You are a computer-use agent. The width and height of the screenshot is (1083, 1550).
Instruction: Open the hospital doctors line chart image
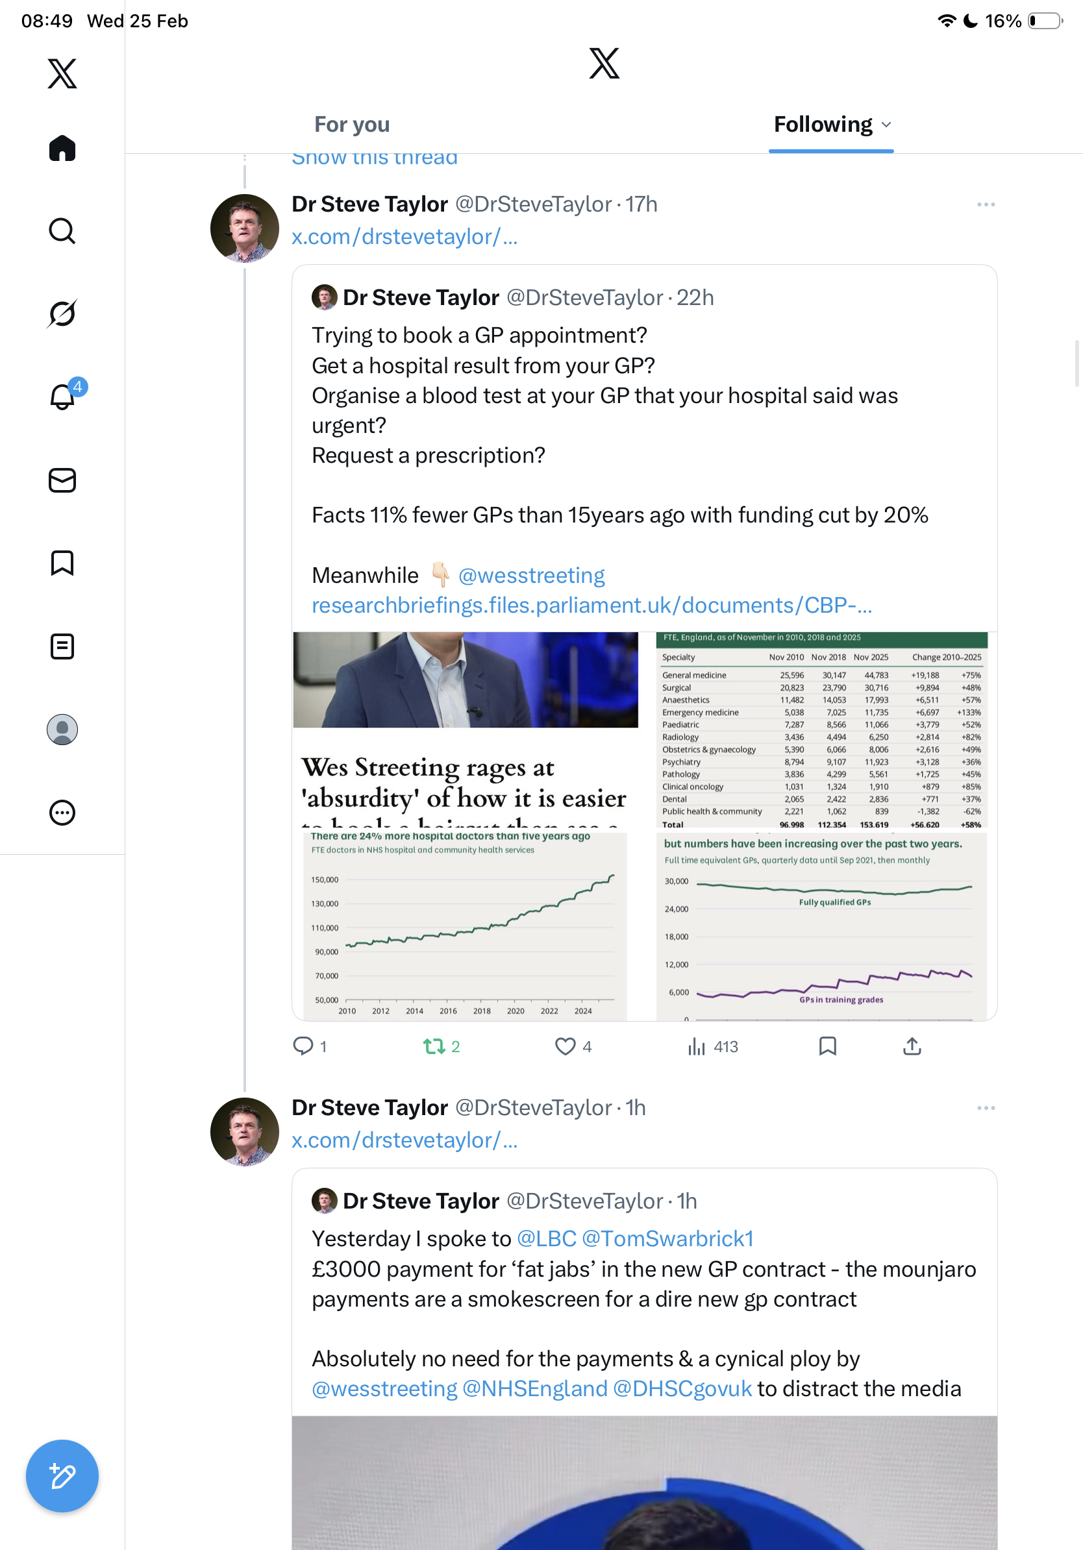click(x=465, y=926)
